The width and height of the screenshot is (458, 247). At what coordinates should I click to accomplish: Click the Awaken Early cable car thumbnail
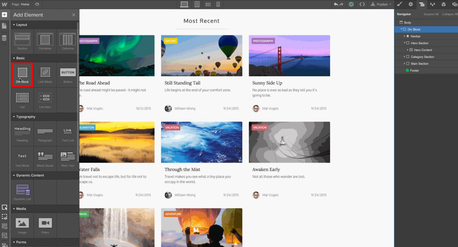[x=290, y=142]
